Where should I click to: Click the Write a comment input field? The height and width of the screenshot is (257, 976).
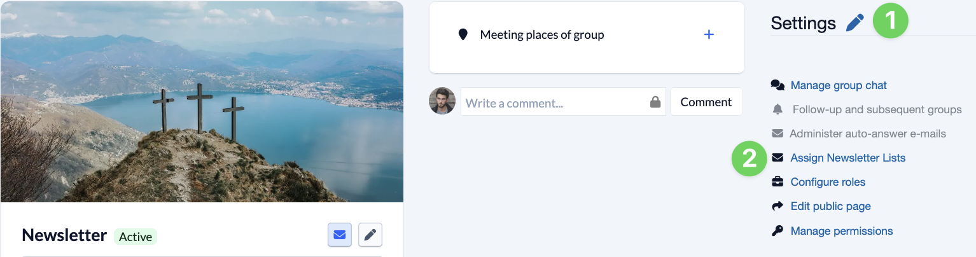tap(554, 102)
